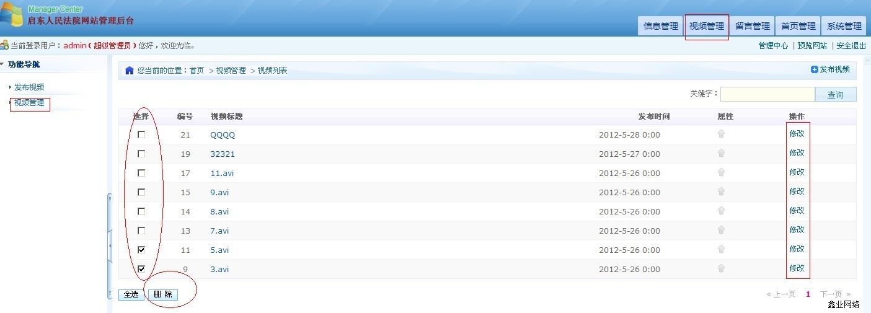Select the checkbox for 7.avi
The image size is (871, 313).
tap(141, 231)
